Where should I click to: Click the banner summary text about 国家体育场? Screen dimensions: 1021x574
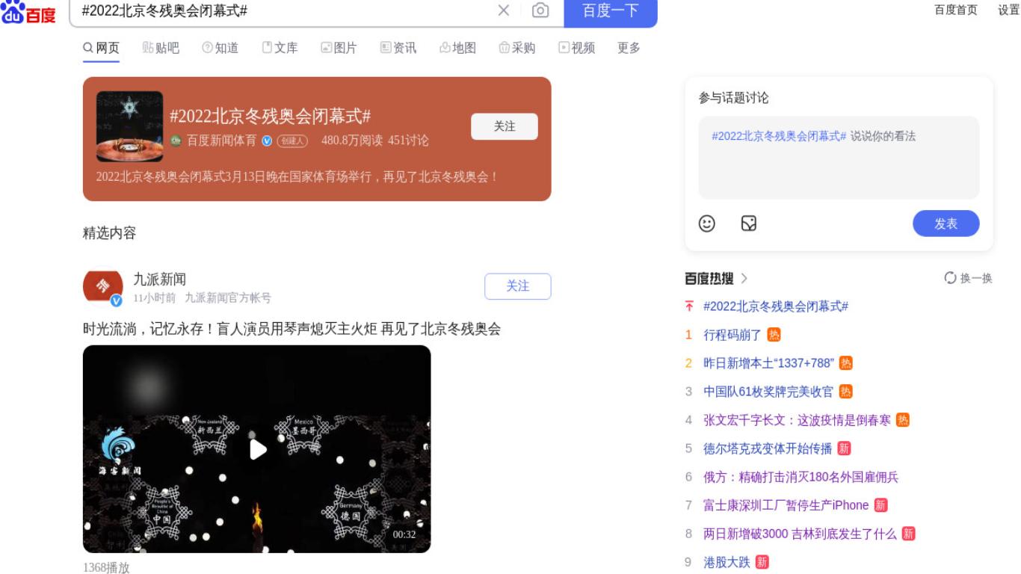297,177
